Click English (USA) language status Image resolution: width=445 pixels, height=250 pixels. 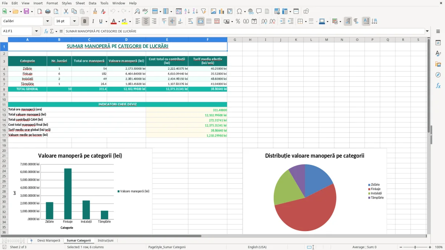coord(257,247)
